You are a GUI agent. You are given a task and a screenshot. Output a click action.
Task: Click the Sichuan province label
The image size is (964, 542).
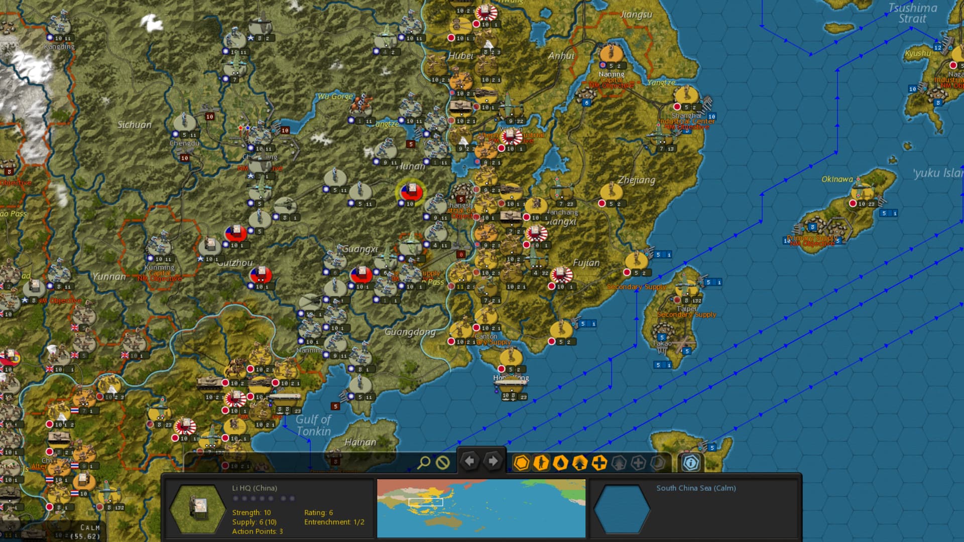coord(134,124)
